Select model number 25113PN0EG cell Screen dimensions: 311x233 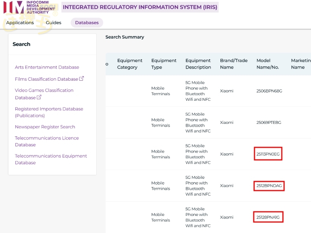click(268, 154)
